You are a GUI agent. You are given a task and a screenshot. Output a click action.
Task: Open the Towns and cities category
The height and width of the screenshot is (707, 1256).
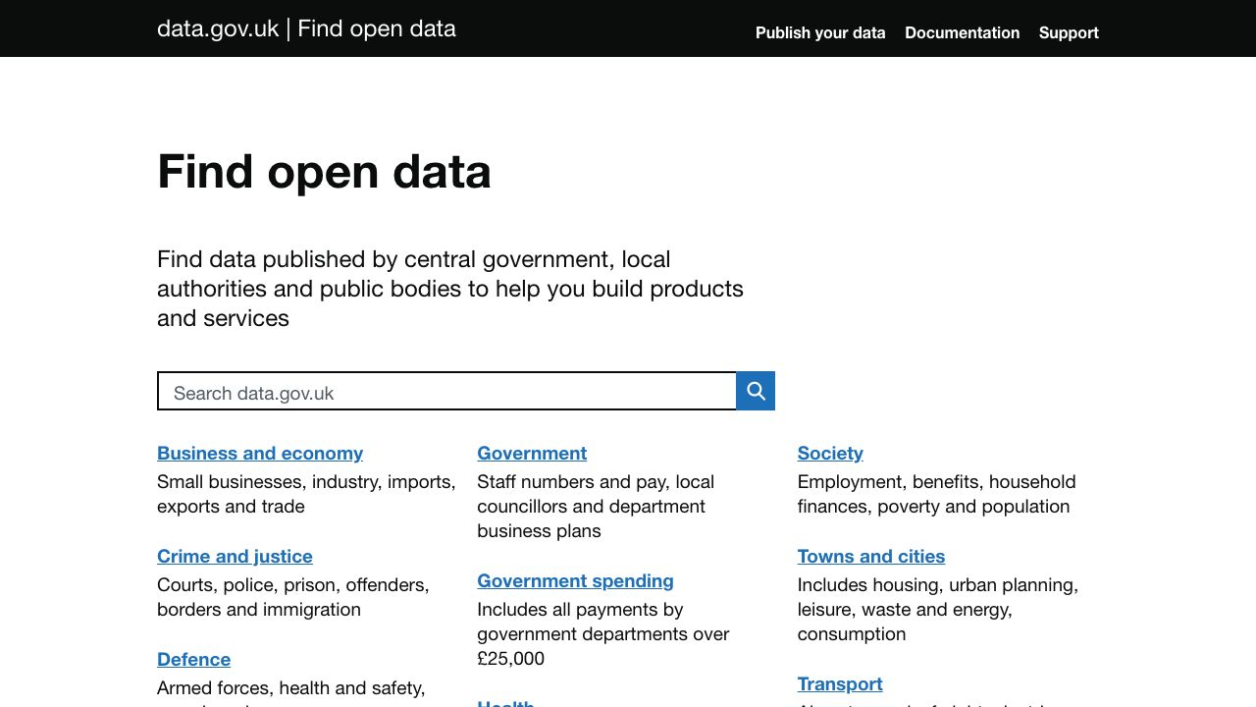pyautogui.click(x=870, y=556)
